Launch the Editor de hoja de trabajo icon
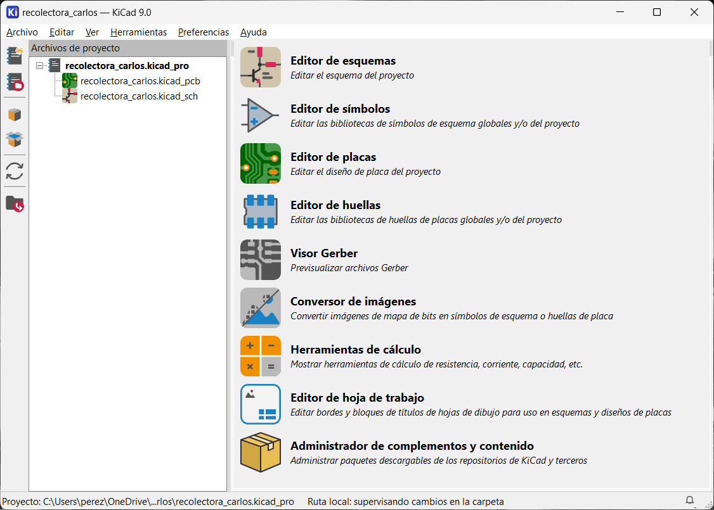Viewport: 714px width, 510px height. [261, 404]
